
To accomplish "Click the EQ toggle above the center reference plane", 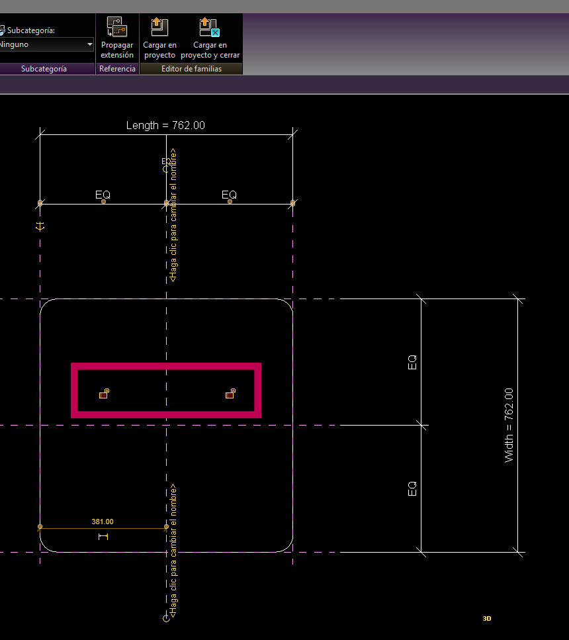I will [166, 161].
